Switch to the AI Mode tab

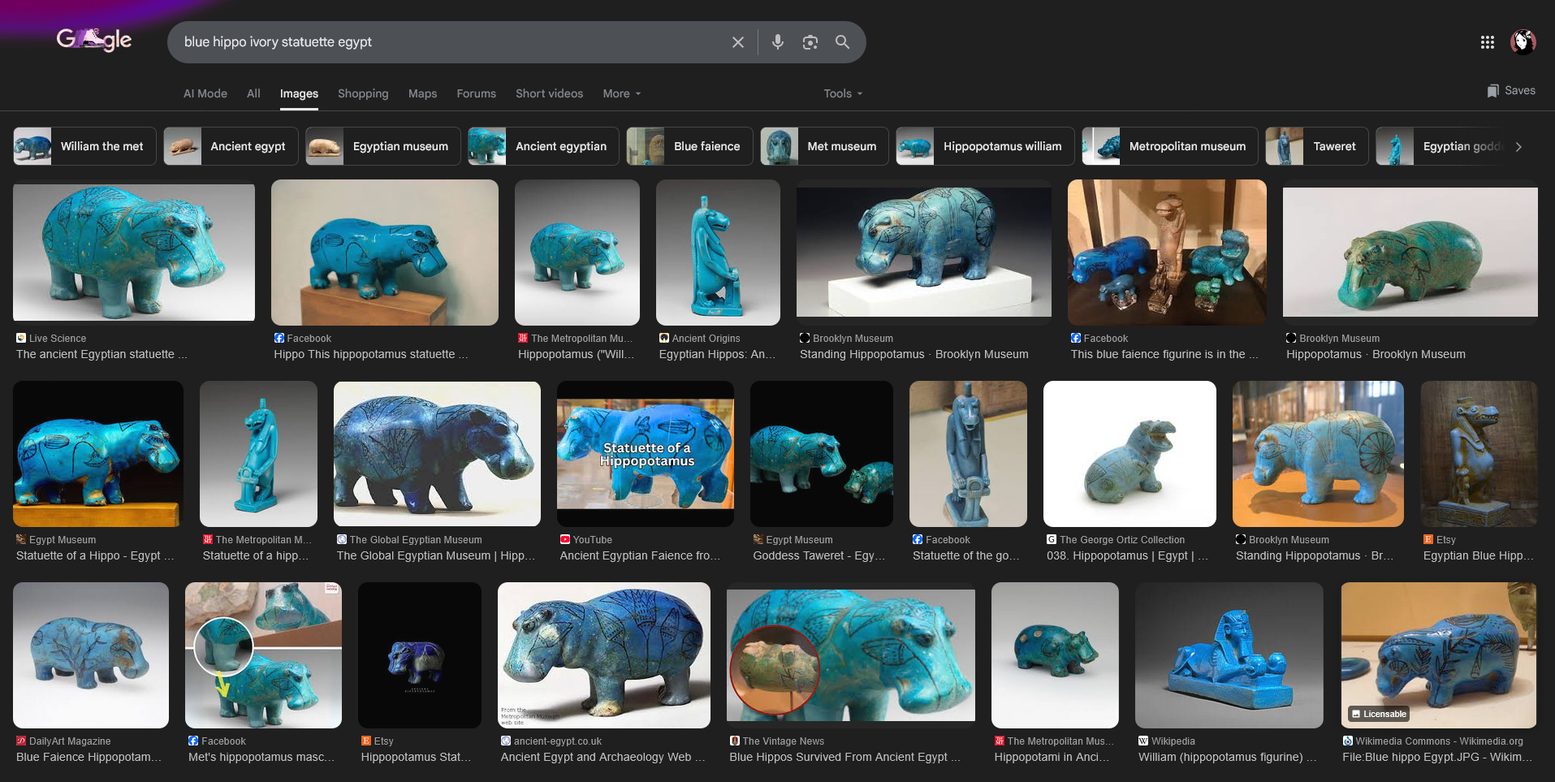pyautogui.click(x=205, y=94)
